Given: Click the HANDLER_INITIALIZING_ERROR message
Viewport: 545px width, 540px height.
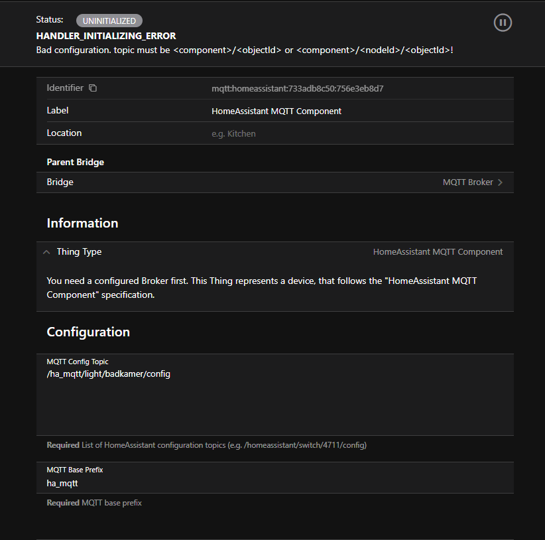Looking at the screenshot, I should (106, 36).
